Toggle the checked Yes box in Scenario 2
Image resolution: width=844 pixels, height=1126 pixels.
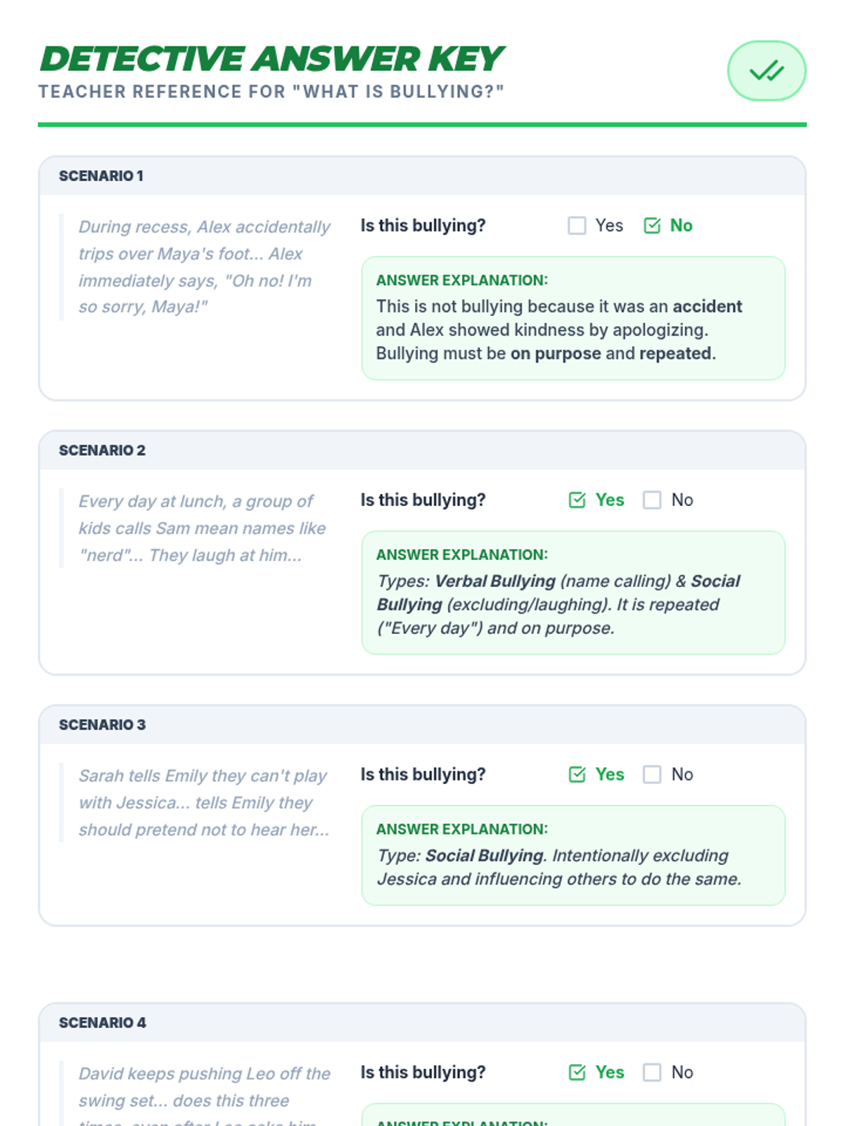(577, 500)
